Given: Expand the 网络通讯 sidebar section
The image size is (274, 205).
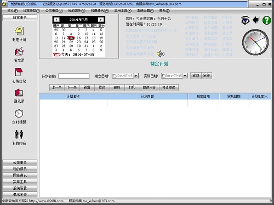Looking at the screenshot, I should coord(20,175).
